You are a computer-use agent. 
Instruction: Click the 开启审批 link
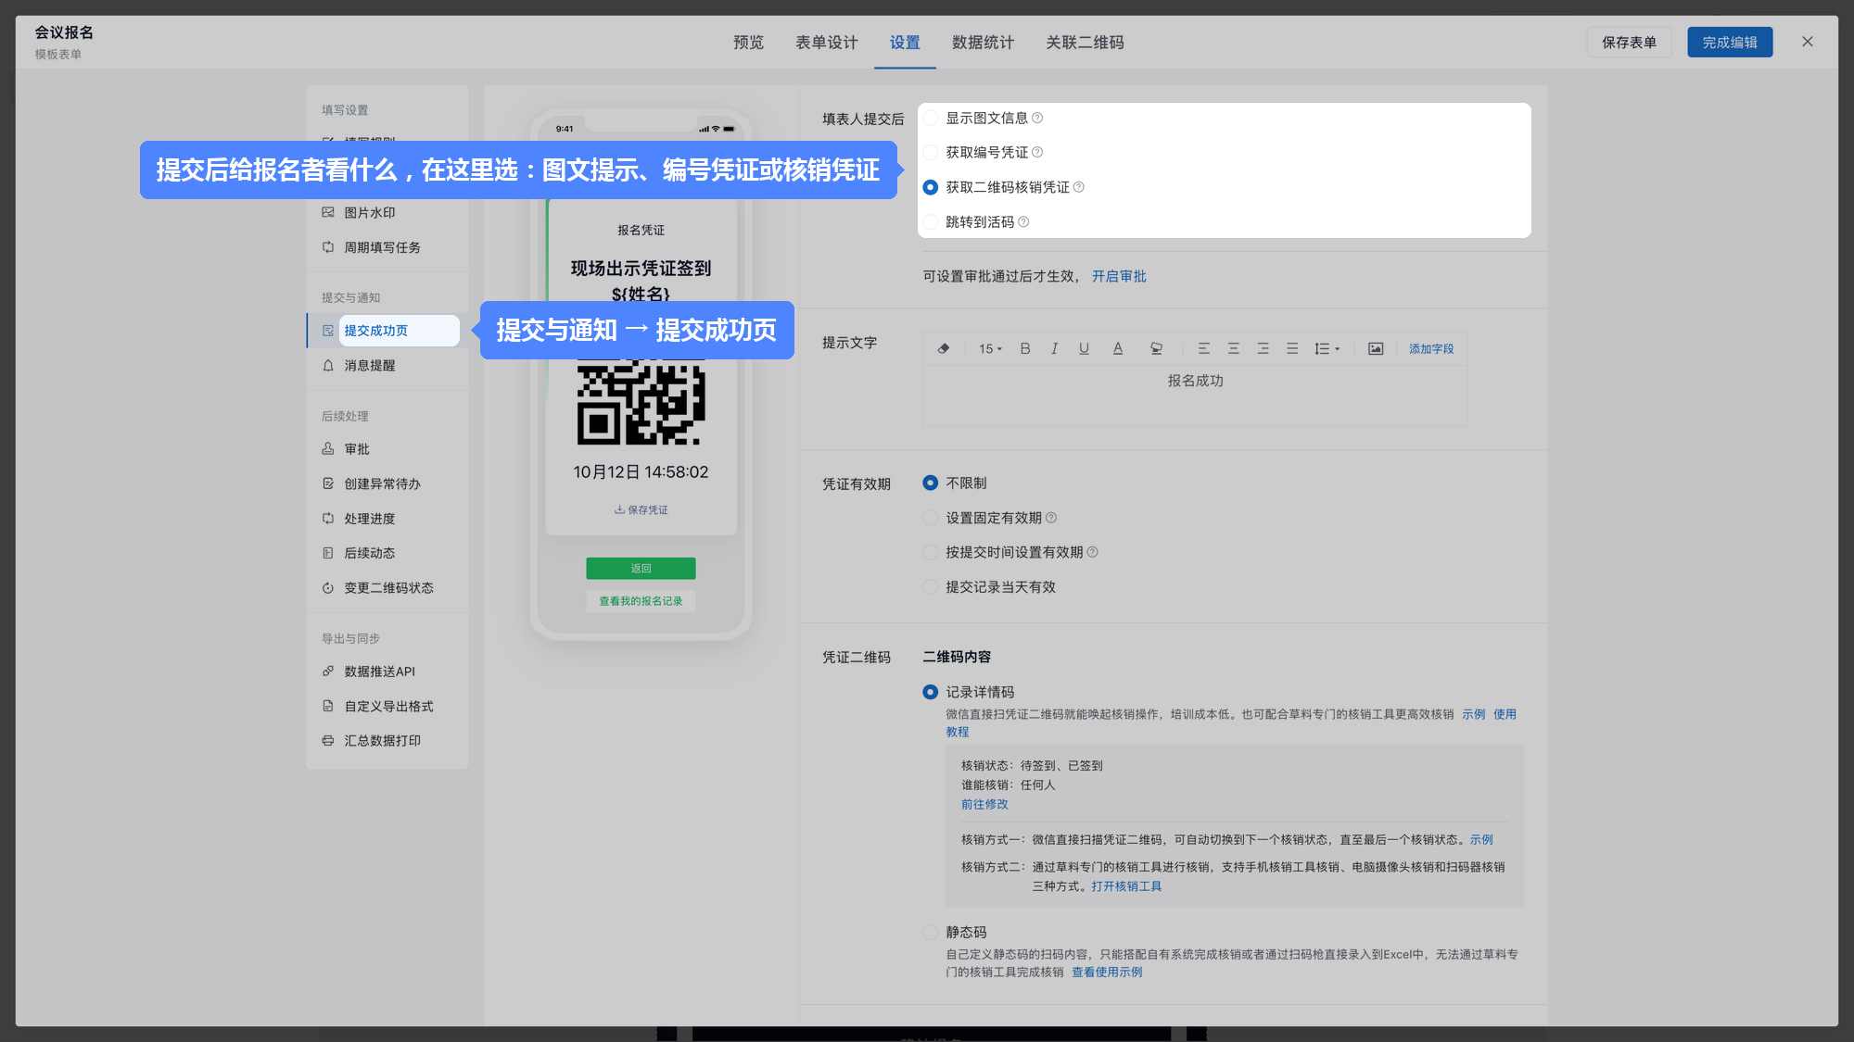click(x=1118, y=276)
